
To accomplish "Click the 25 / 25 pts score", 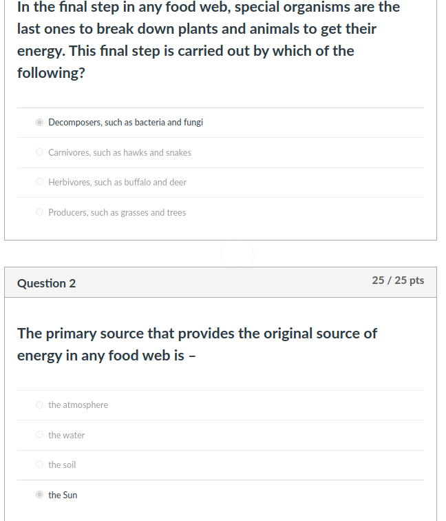I will pyautogui.click(x=398, y=280).
